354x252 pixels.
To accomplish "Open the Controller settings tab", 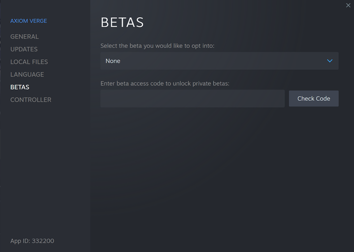I will tap(30, 100).
